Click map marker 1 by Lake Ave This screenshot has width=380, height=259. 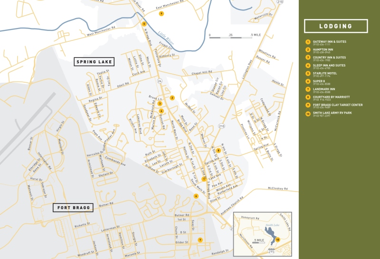[x=204, y=179]
